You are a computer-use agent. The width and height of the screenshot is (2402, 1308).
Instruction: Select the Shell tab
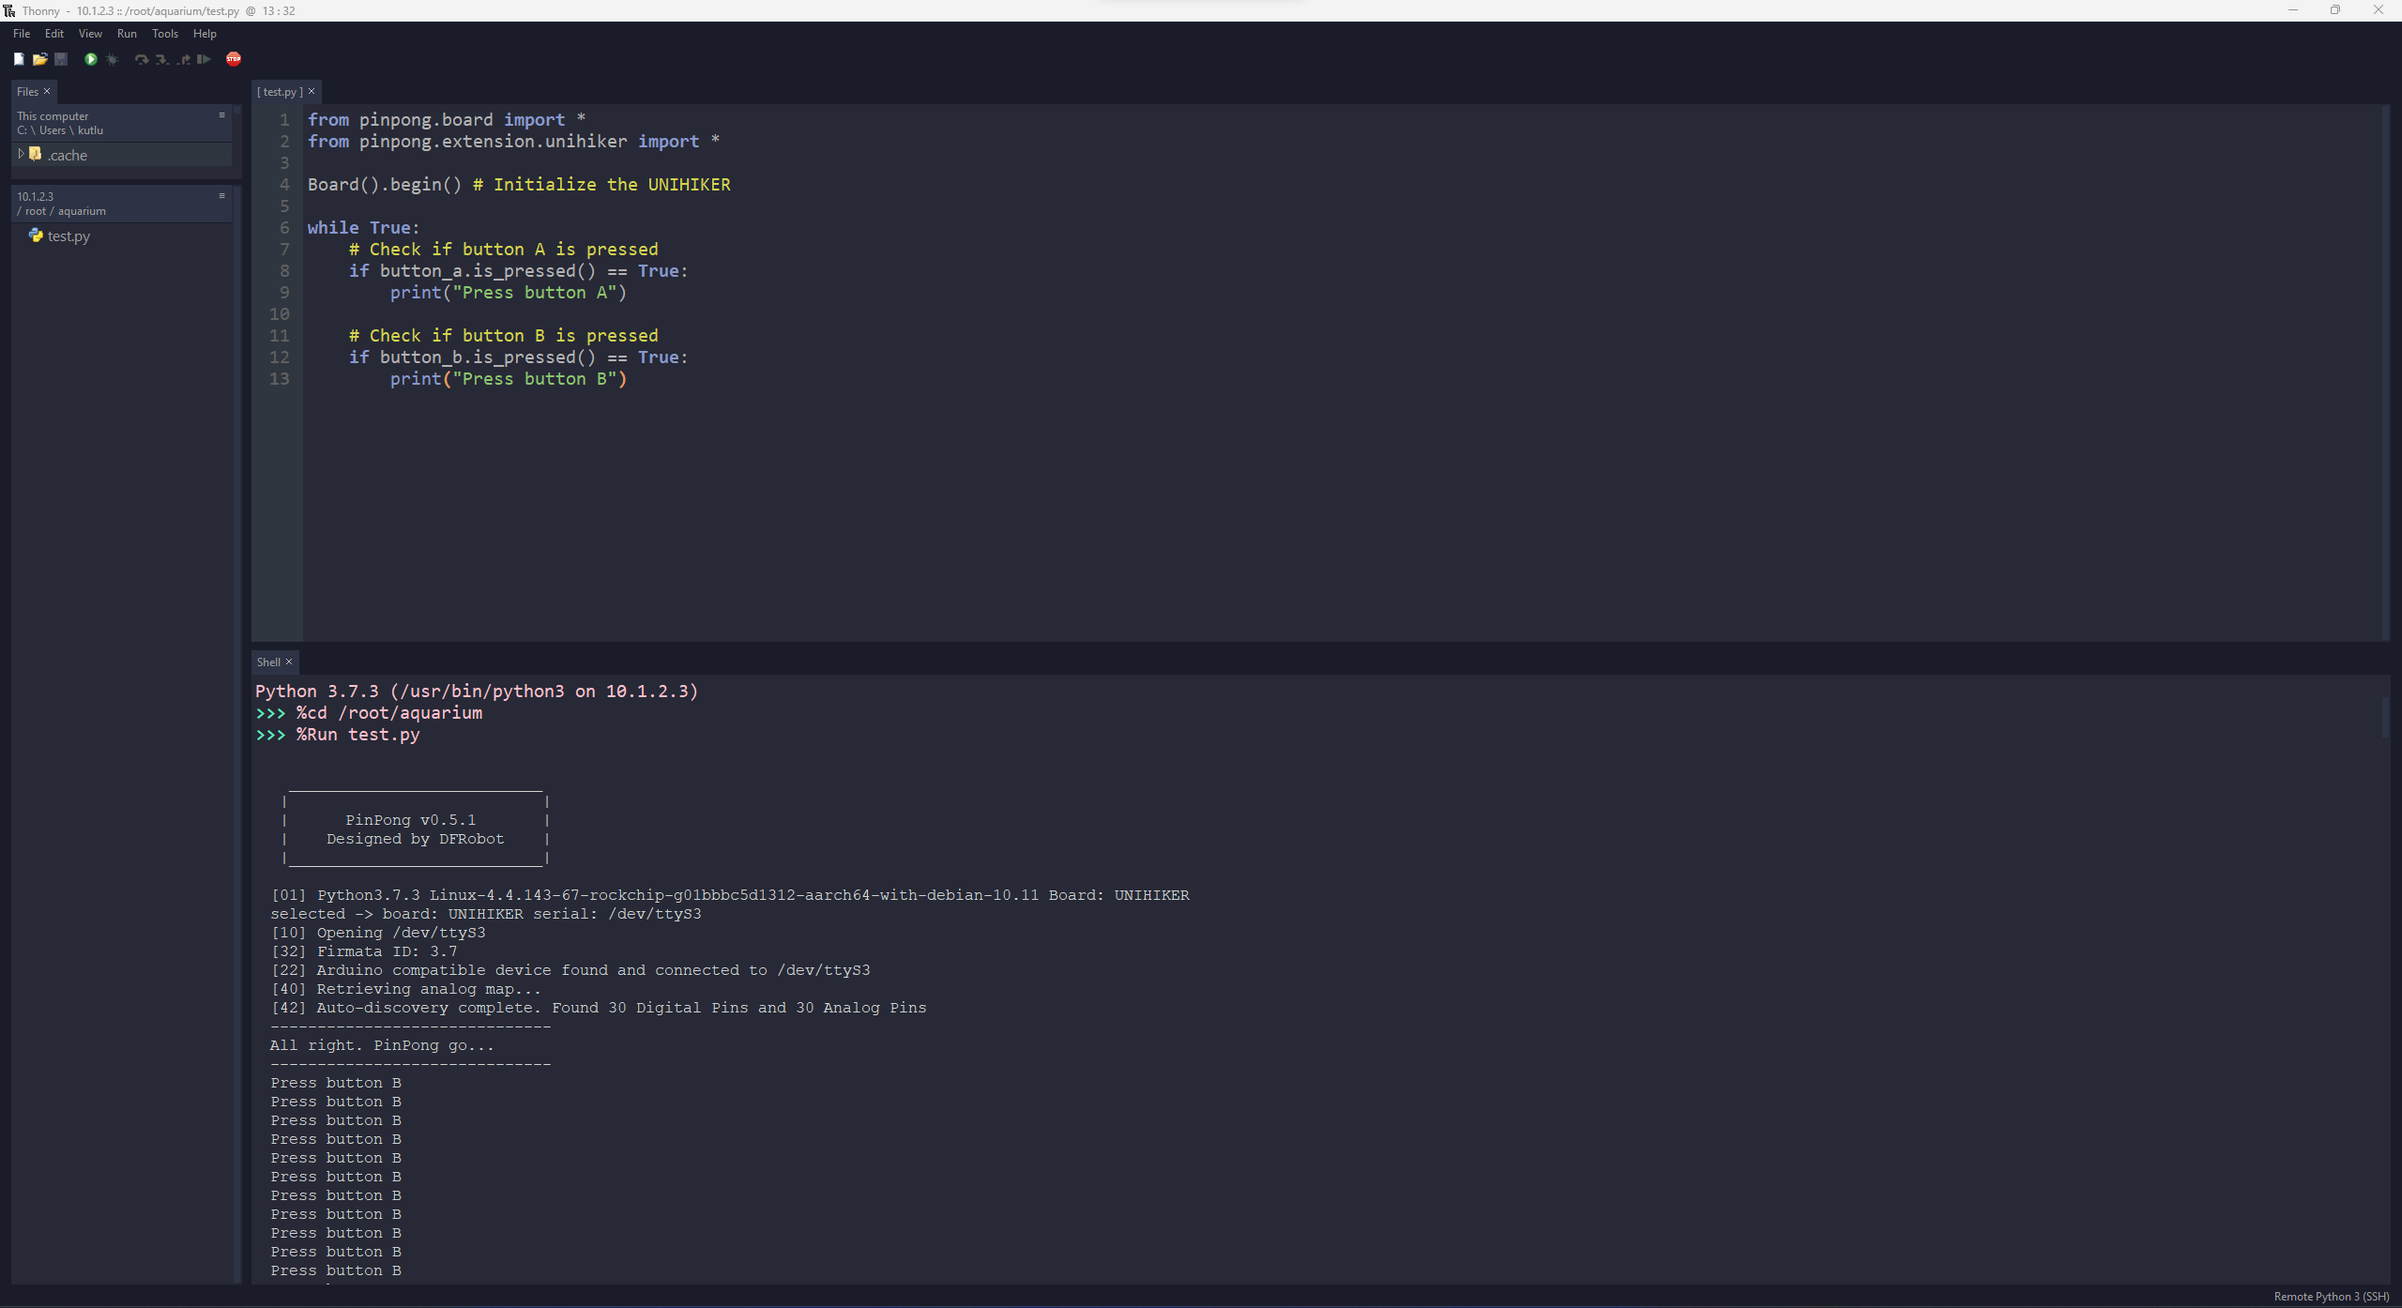(268, 662)
